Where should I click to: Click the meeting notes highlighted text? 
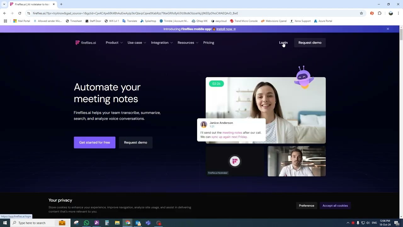pyautogui.click(x=232, y=133)
